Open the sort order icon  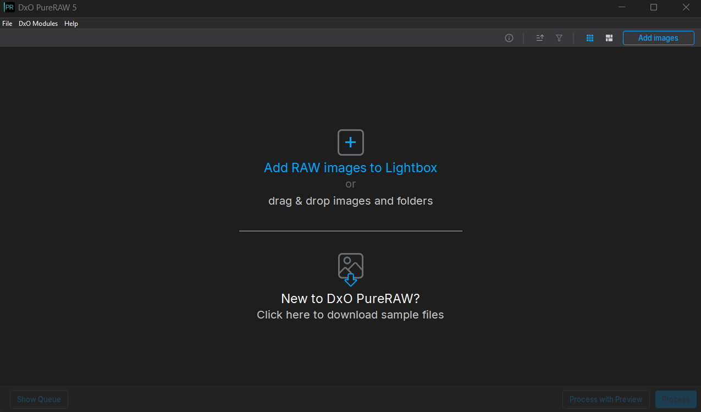click(x=540, y=38)
